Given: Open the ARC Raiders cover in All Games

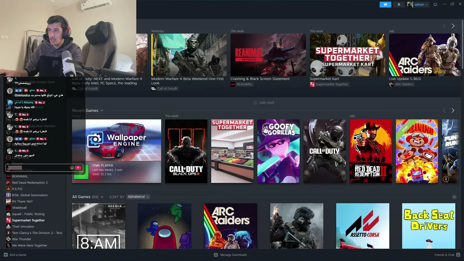Looking at the screenshot, I should pyautogui.click(x=231, y=226).
